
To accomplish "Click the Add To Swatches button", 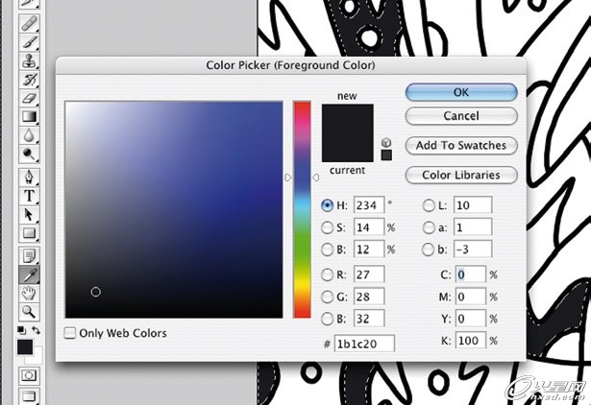I will (461, 145).
